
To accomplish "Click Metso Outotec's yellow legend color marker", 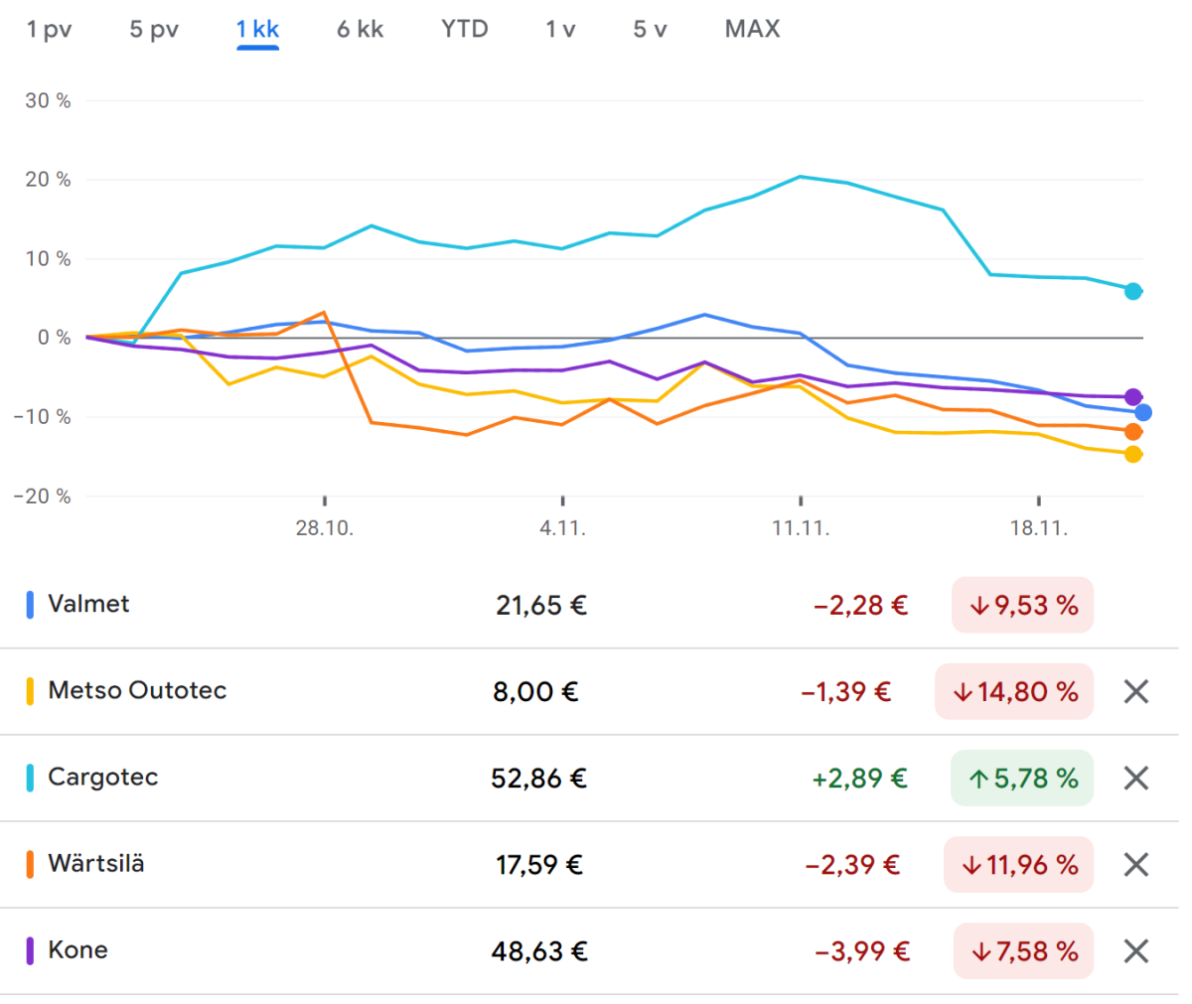I will (x=30, y=691).
